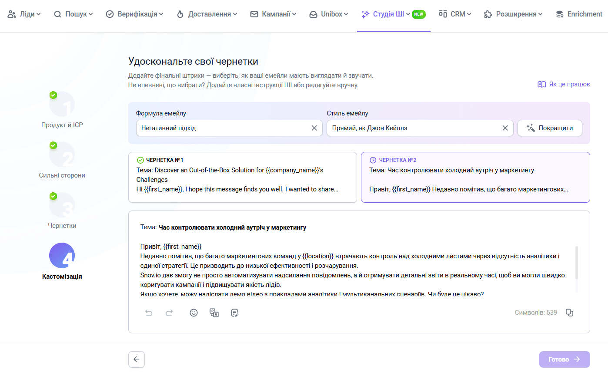
Task: Select the translate icon below the draft text
Action: 214,313
